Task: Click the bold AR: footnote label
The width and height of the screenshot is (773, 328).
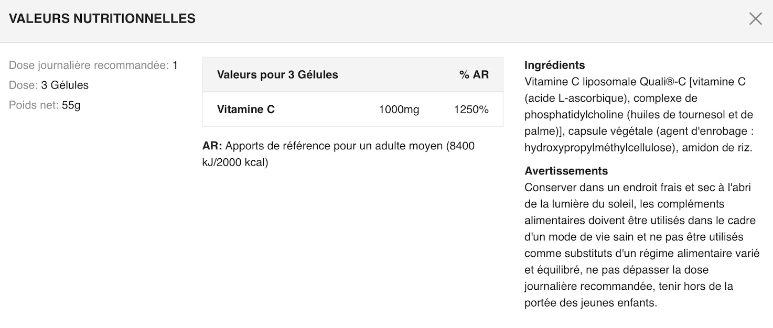Action: [212, 146]
